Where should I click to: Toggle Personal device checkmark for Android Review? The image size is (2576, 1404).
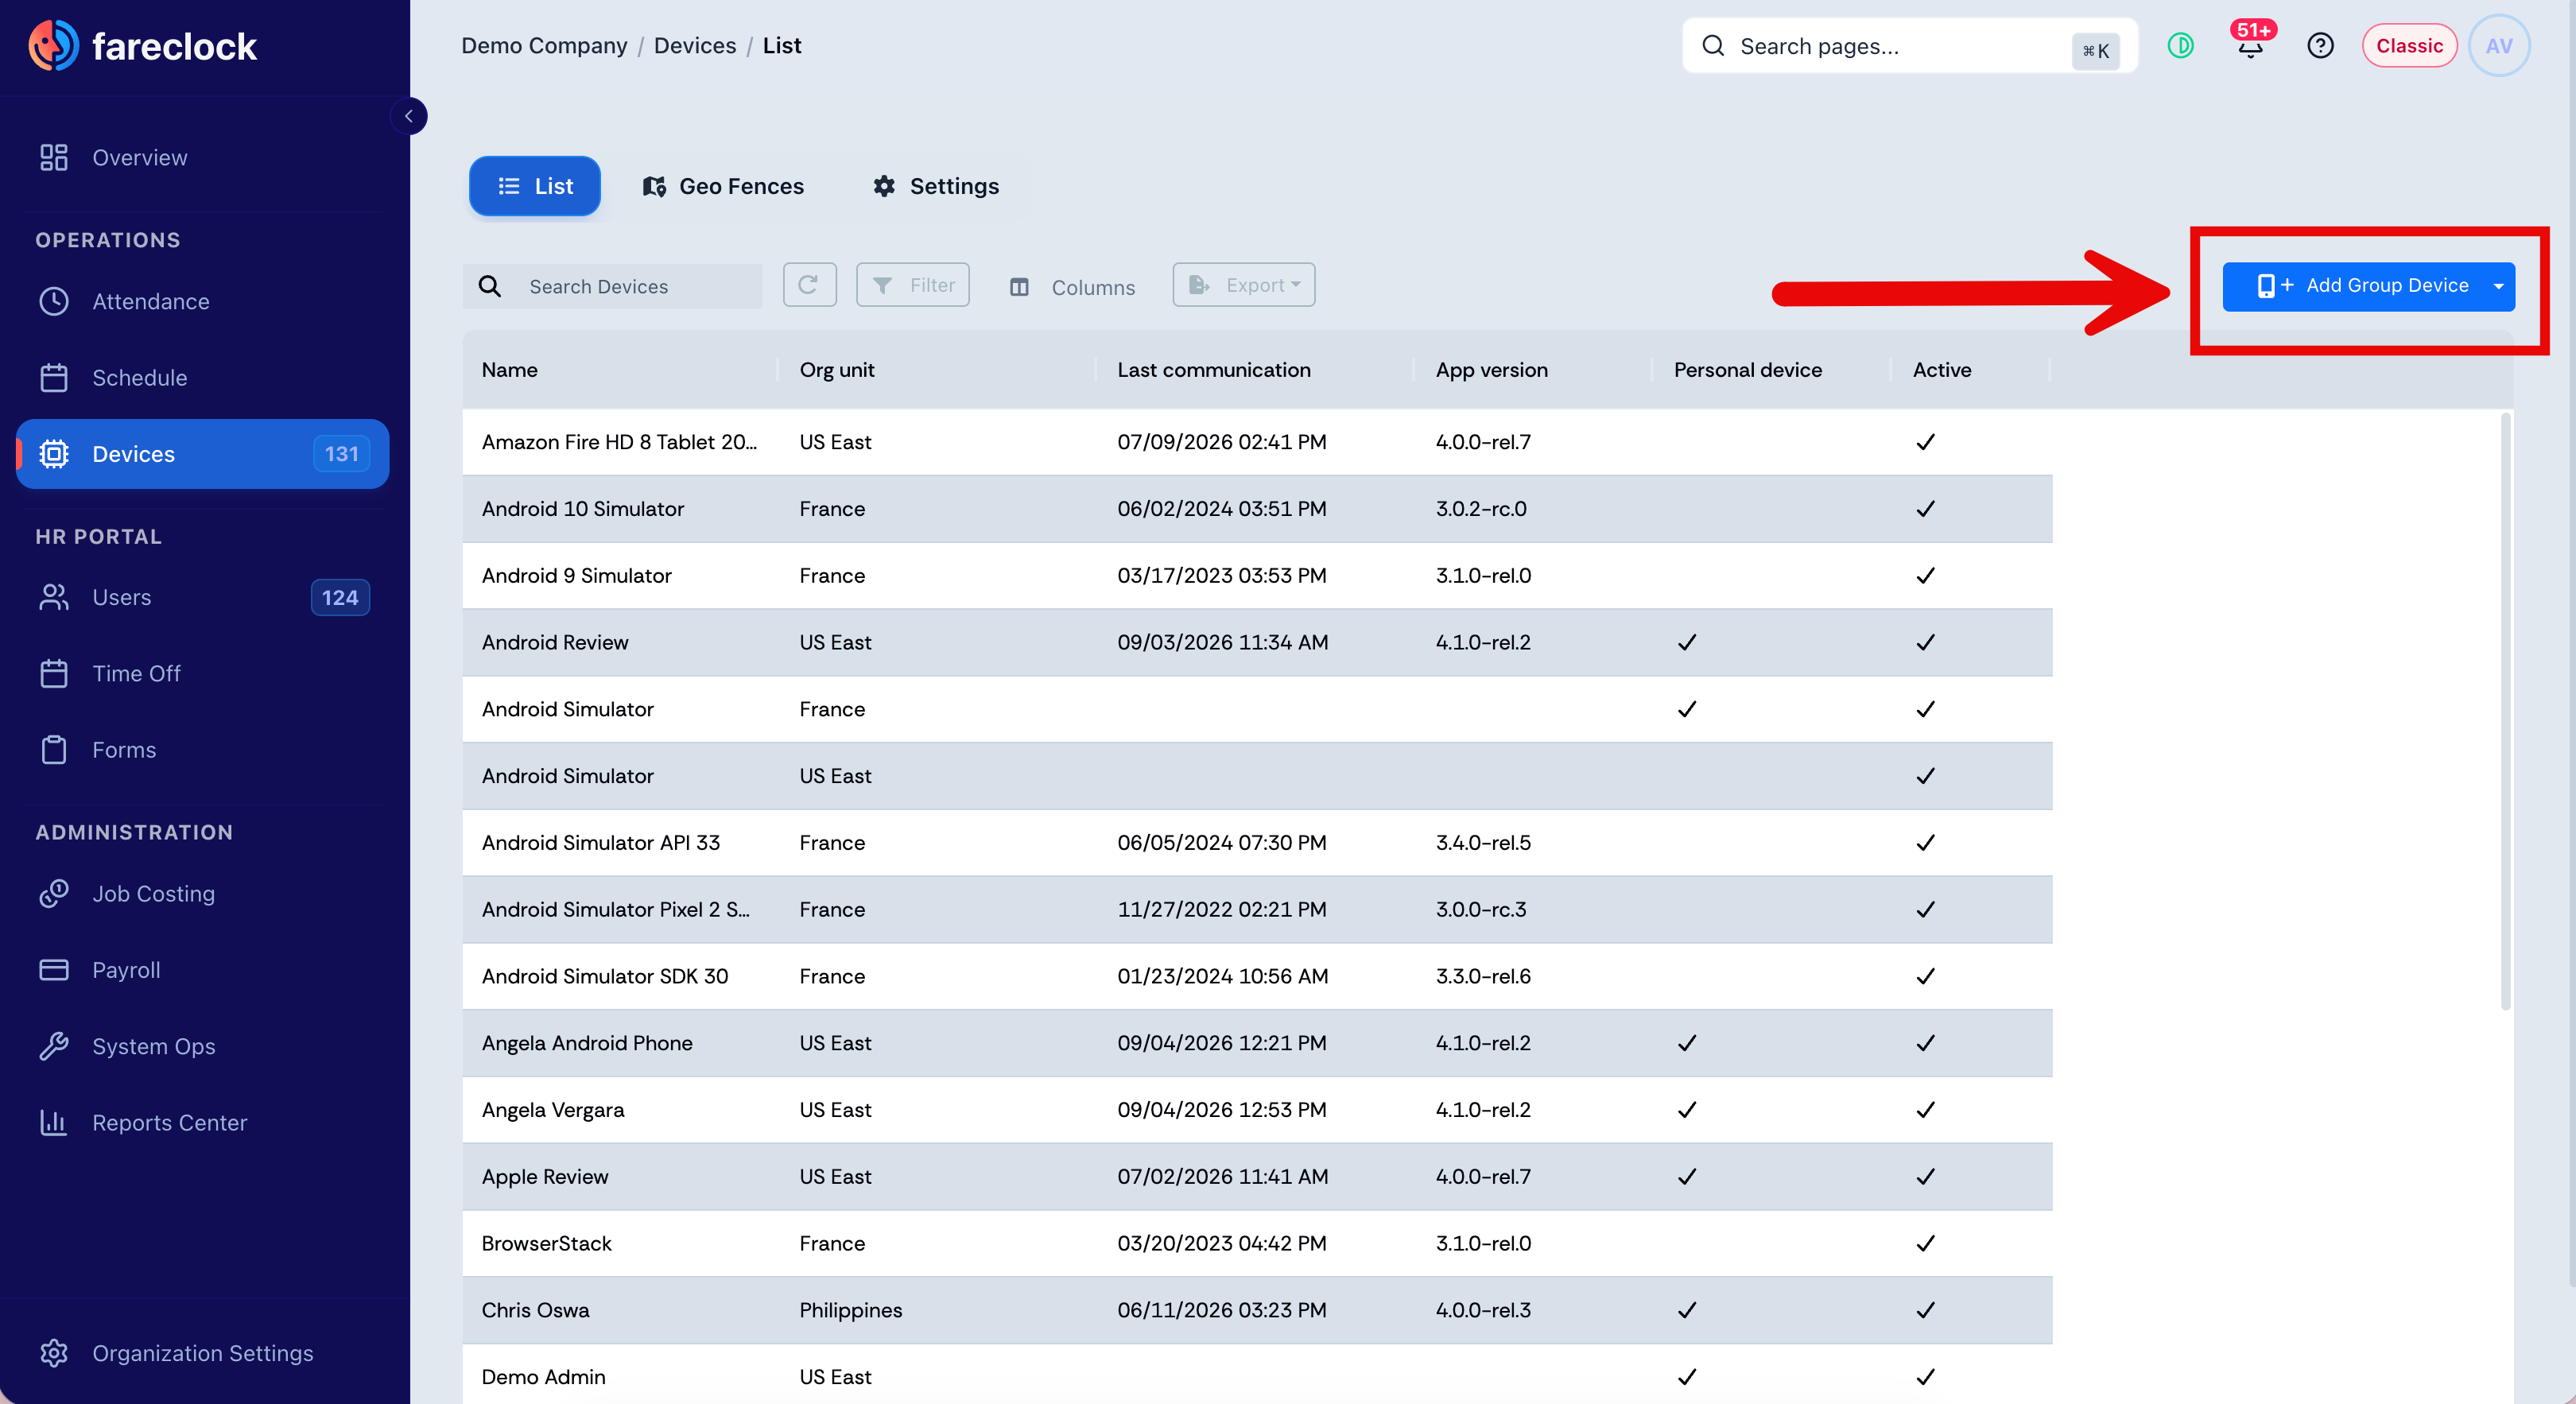pyautogui.click(x=1687, y=642)
